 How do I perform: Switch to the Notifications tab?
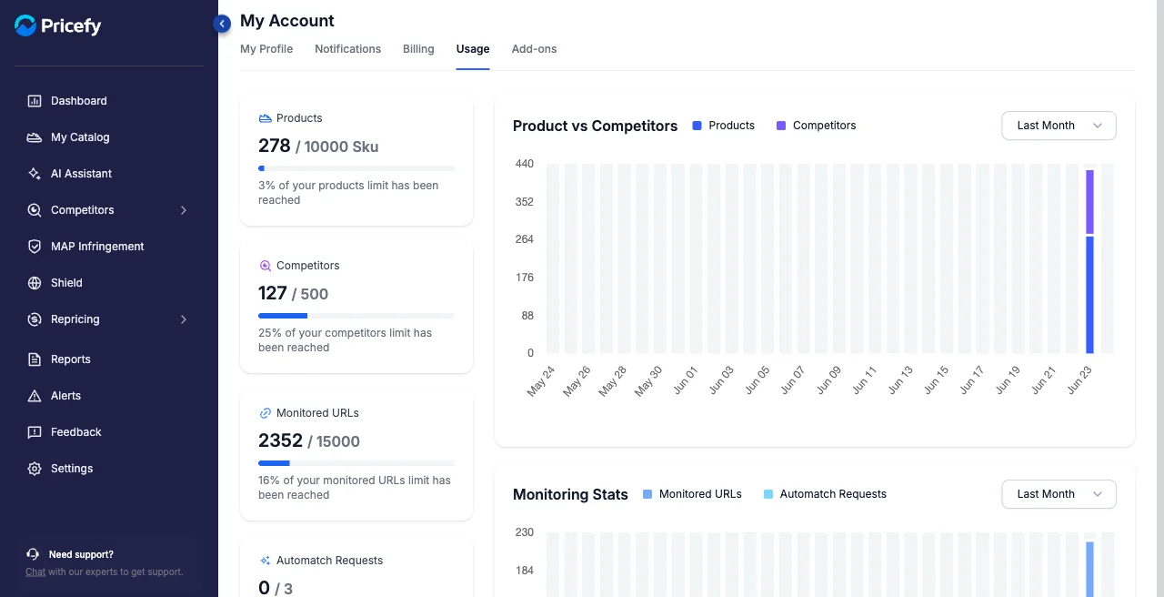tap(347, 49)
